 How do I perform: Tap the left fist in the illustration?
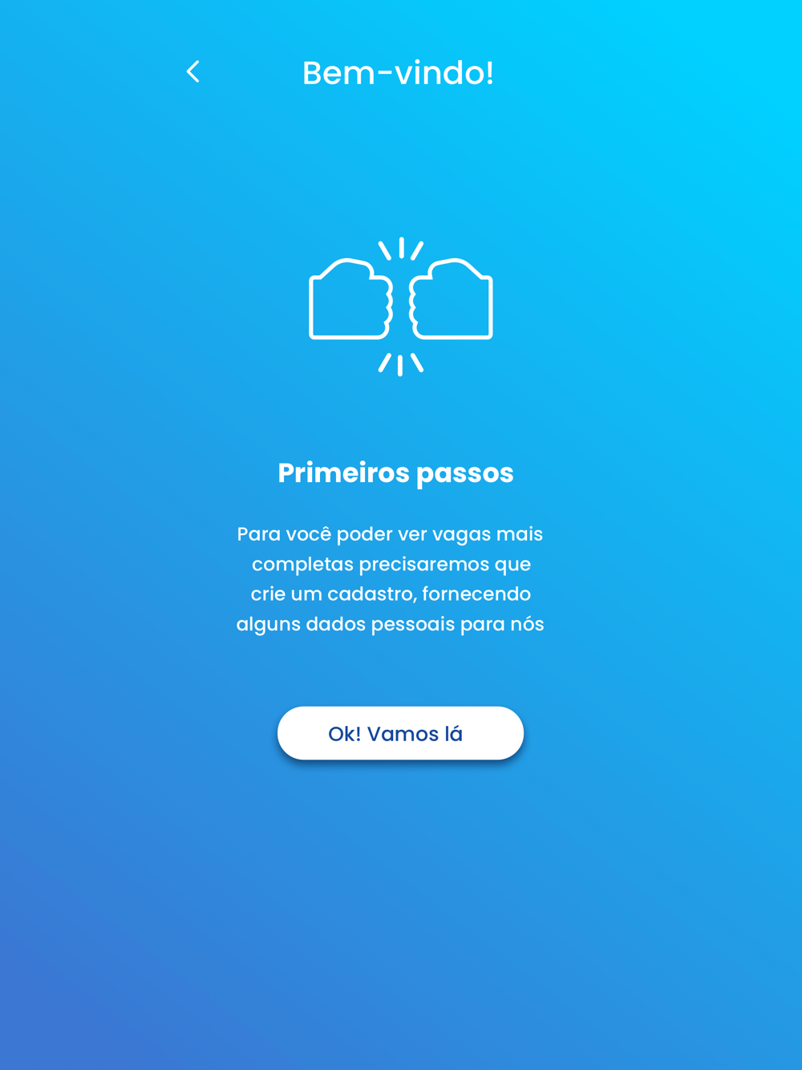click(350, 299)
